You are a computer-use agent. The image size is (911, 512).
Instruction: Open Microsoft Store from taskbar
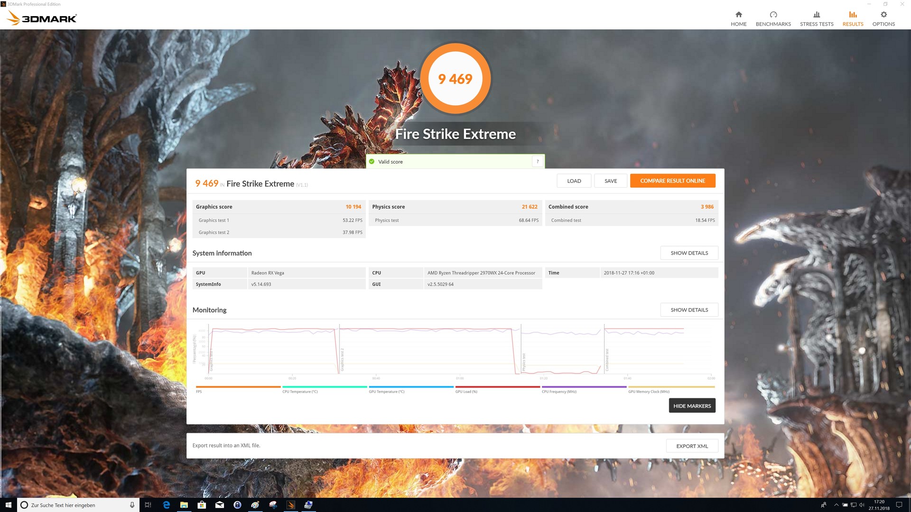pos(202,505)
